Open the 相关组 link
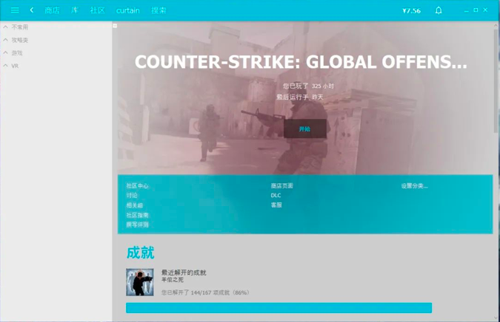Viewport: 500px width, 322px height. tap(135, 205)
